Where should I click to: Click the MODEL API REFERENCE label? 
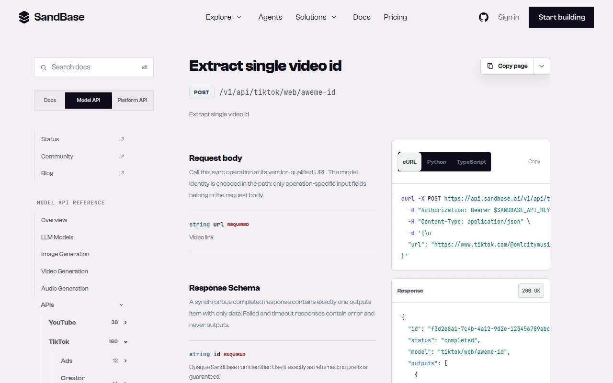click(71, 203)
